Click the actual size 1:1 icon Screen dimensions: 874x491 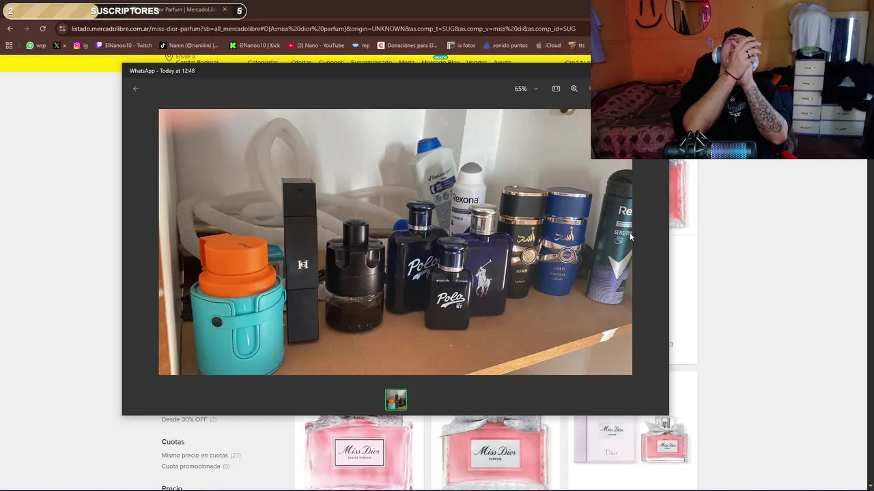point(556,89)
